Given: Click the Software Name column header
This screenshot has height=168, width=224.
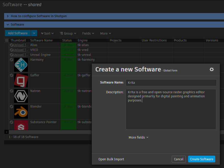Looking at the screenshot, I should pos(45,40).
